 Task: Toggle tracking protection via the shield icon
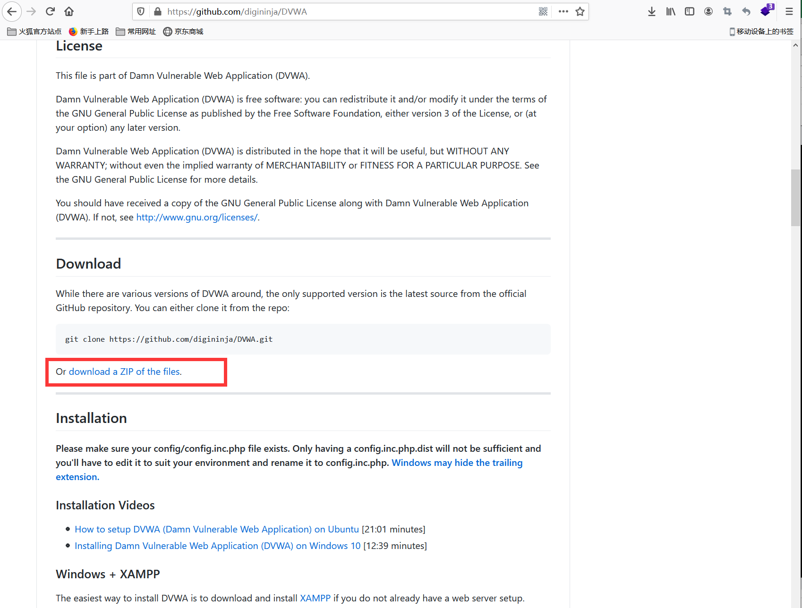140,11
